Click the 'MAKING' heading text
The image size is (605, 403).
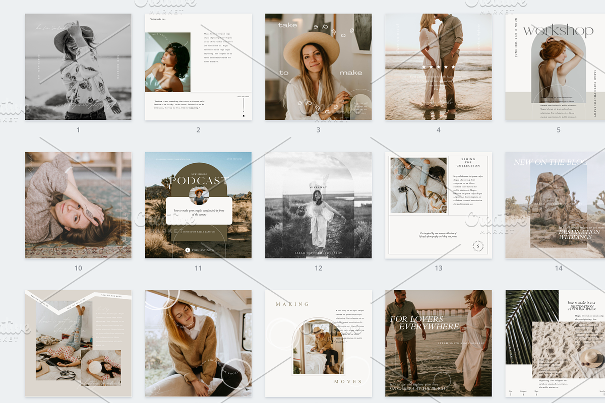pos(292,304)
